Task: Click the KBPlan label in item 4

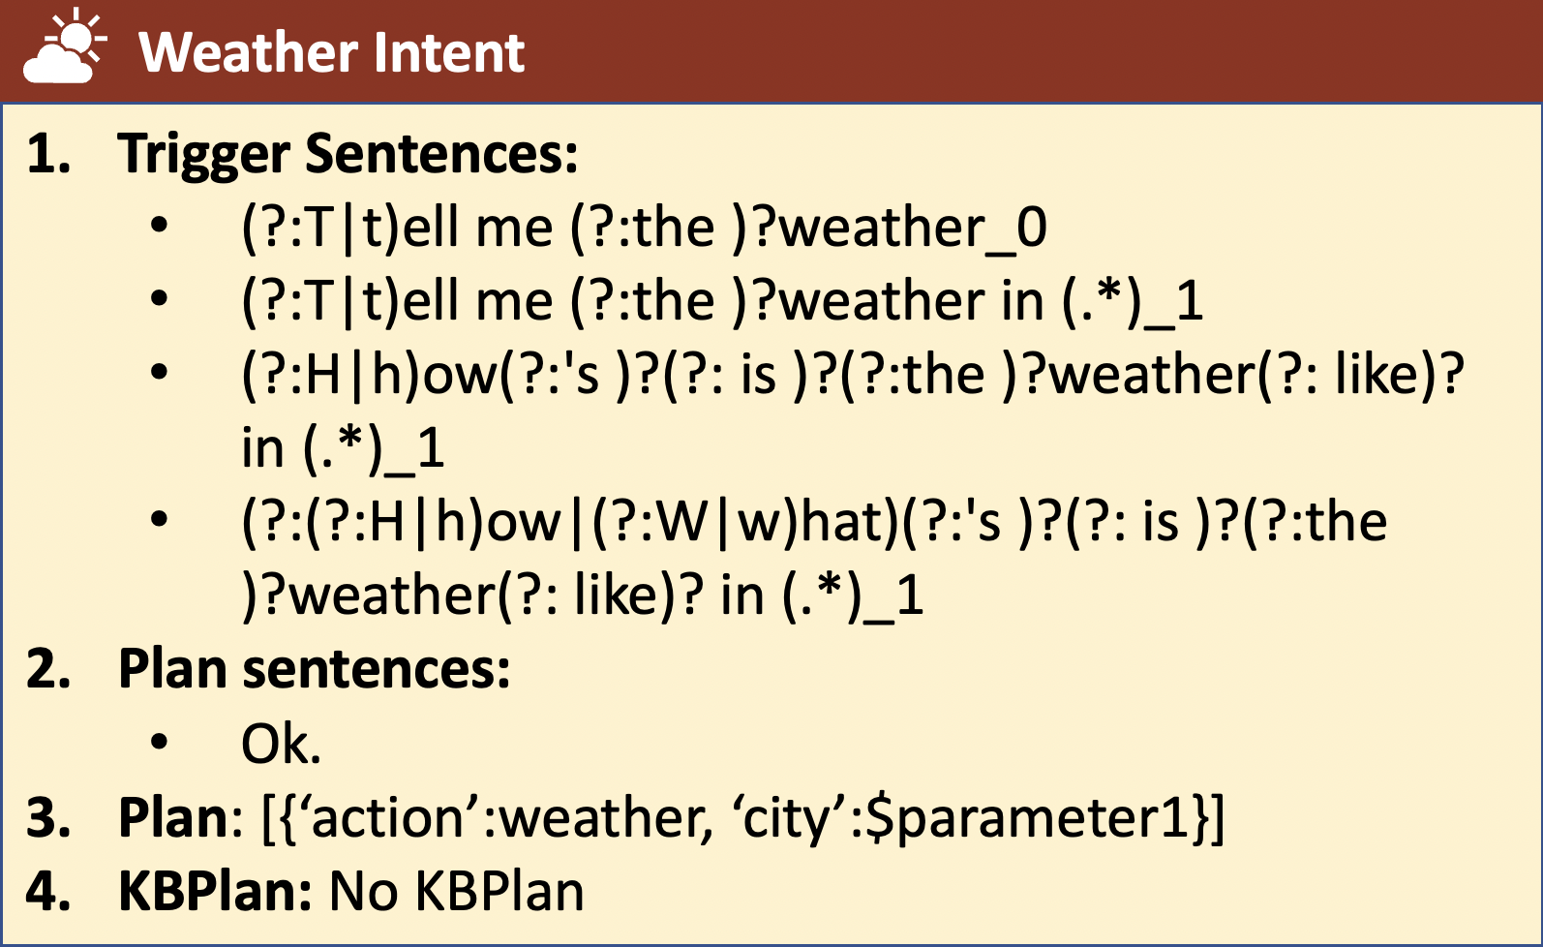Action: pos(214,891)
